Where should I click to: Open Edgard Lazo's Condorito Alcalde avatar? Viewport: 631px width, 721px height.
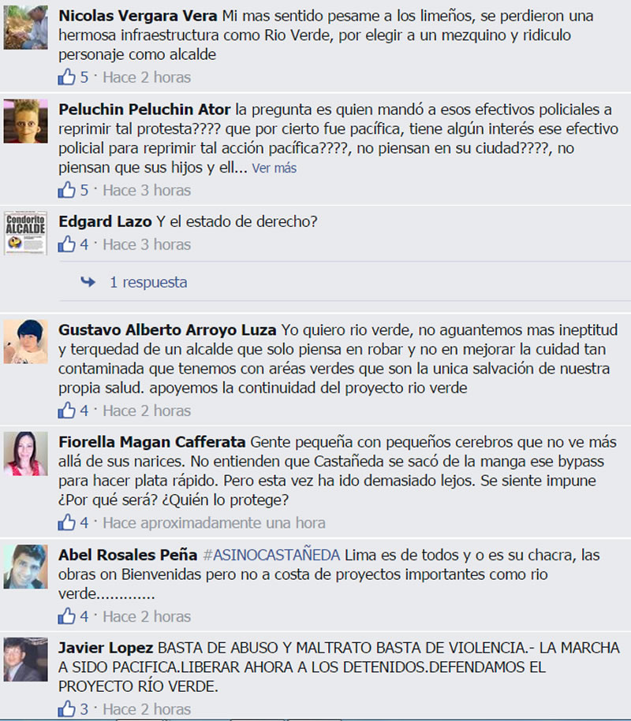(25, 233)
